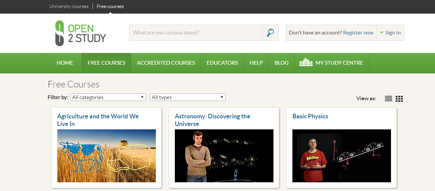Open the Basic Physics course title
The height and width of the screenshot is (191, 435).
(x=310, y=116)
